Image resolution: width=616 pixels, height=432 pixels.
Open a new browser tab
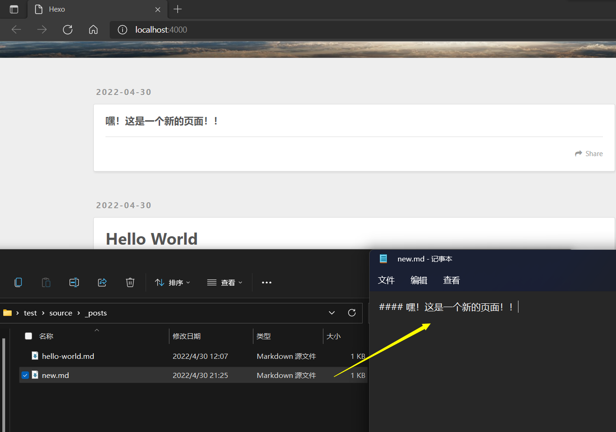click(178, 9)
